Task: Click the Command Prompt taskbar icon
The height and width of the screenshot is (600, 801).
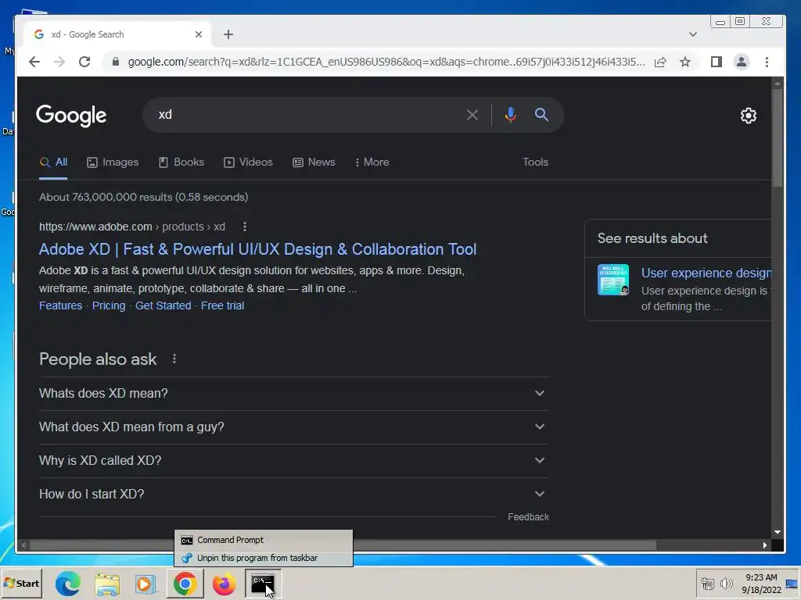Action: [x=263, y=584]
